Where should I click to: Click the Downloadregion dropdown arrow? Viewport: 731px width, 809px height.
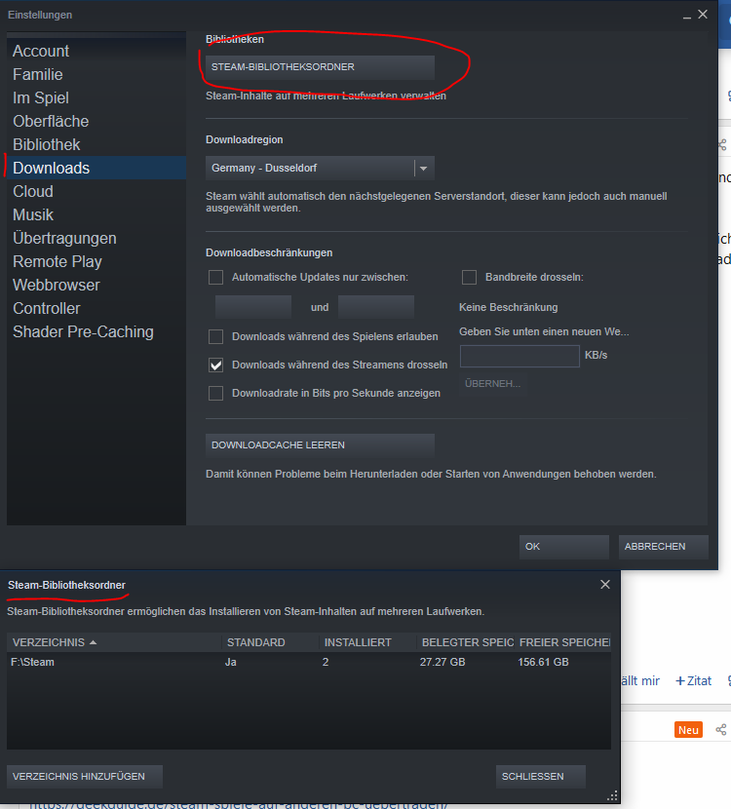tap(424, 169)
